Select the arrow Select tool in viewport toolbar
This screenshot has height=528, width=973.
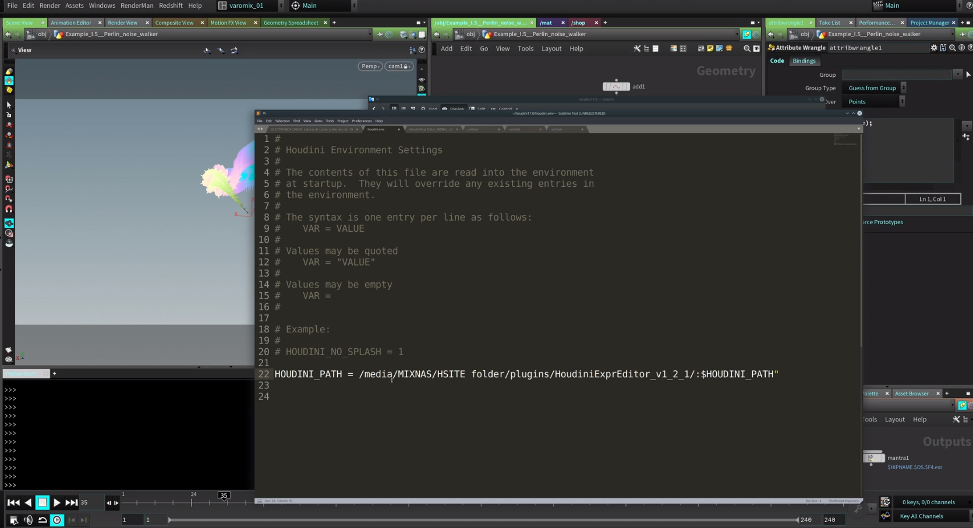9,105
